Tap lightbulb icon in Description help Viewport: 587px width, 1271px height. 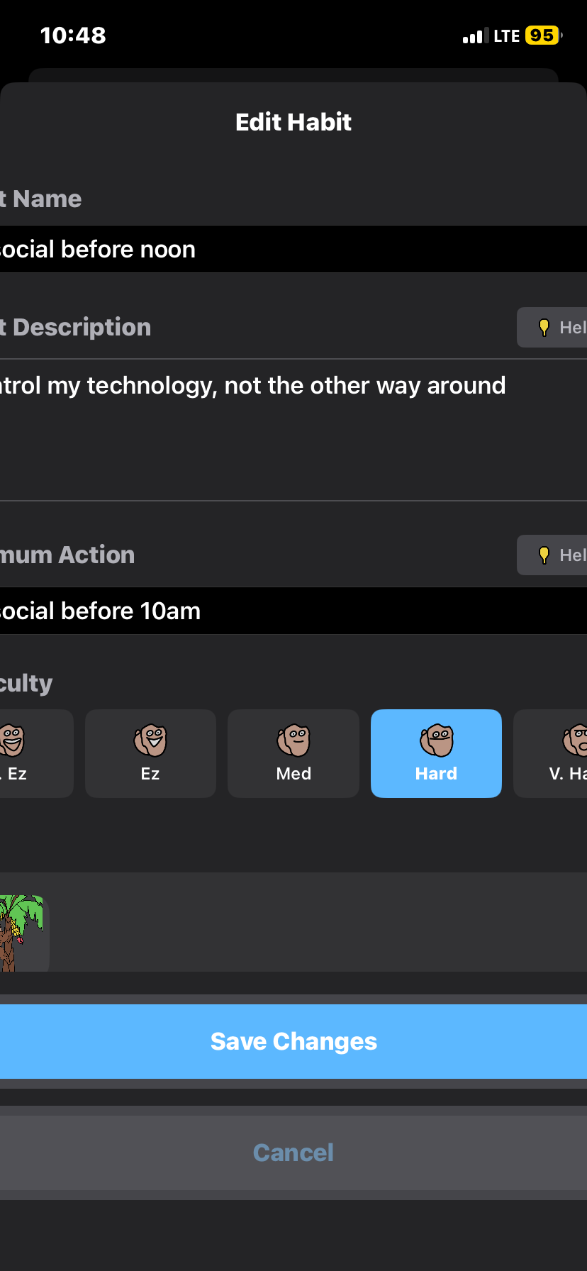point(544,327)
